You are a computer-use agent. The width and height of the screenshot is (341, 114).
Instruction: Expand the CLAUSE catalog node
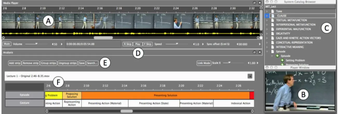tap(268, 16)
